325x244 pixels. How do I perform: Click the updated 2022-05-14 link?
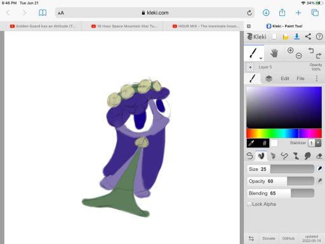[x=312, y=238]
